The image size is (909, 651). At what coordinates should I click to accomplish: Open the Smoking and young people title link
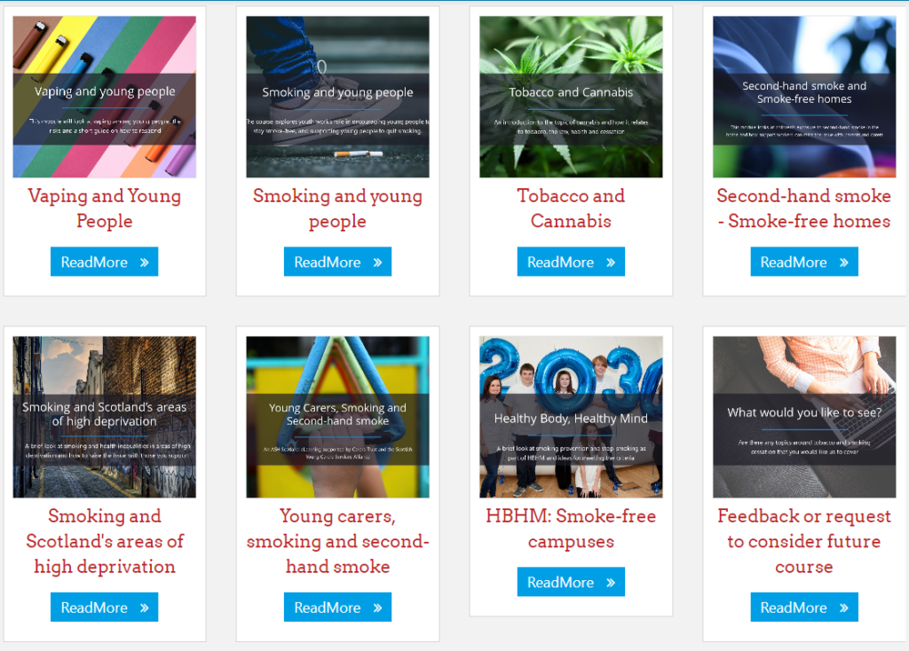click(337, 208)
